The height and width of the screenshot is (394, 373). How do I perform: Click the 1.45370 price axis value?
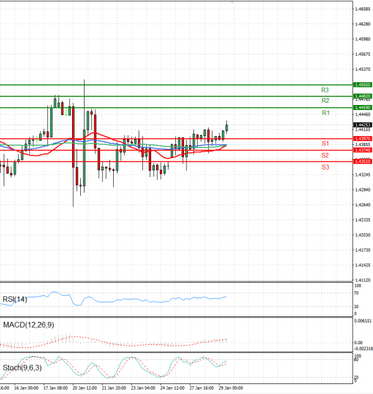[x=362, y=70]
